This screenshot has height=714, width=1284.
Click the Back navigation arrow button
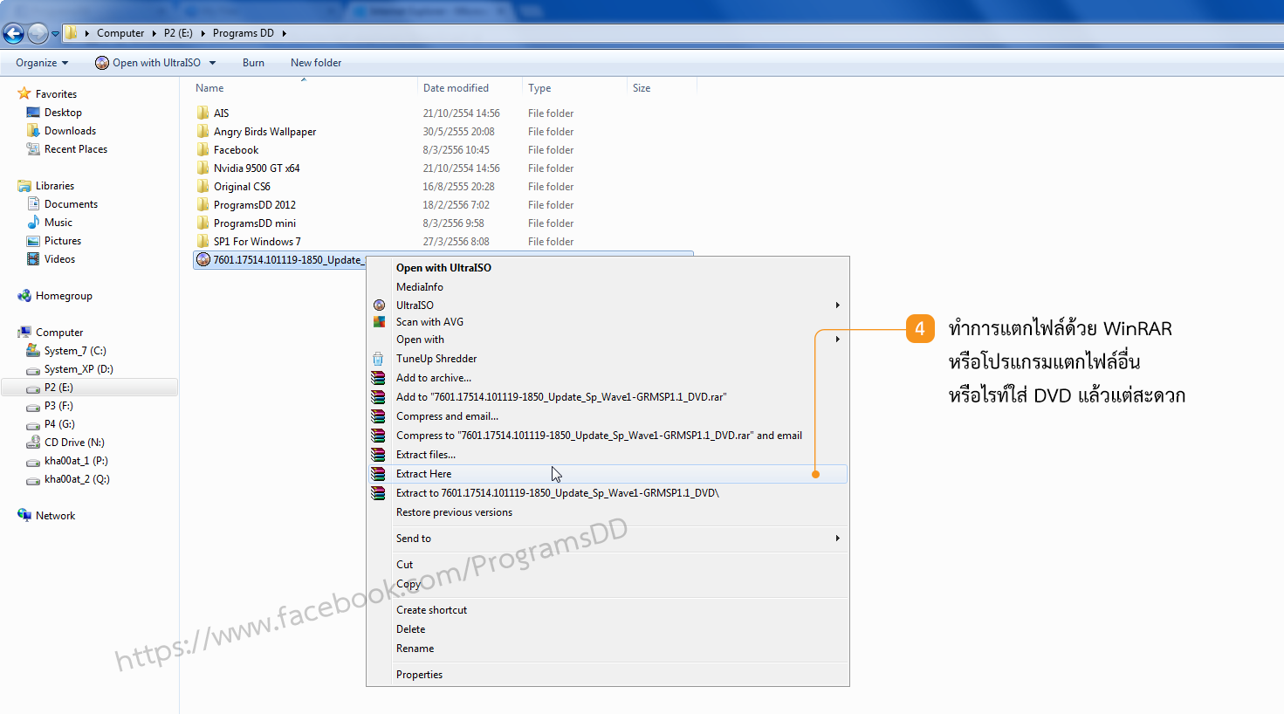click(x=13, y=33)
